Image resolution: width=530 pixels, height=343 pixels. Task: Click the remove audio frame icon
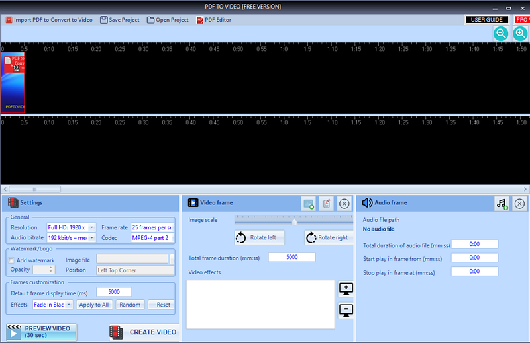point(519,204)
